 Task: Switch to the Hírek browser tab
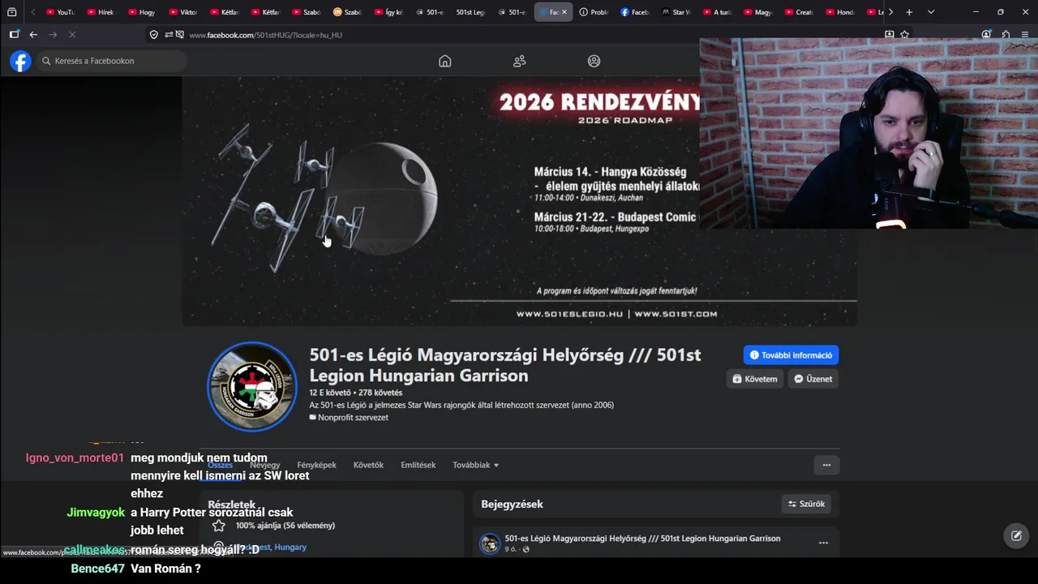click(x=100, y=12)
